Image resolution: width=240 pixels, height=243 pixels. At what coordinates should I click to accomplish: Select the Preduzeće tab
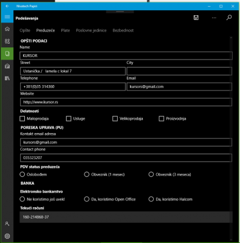[46, 30]
